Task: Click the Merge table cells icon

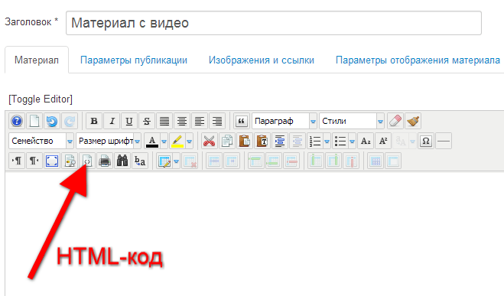Action: [393, 161]
